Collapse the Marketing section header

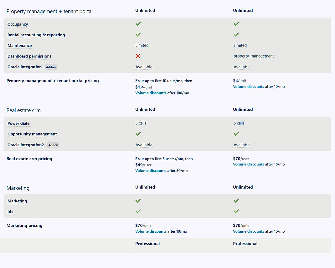(x=18, y=188)
